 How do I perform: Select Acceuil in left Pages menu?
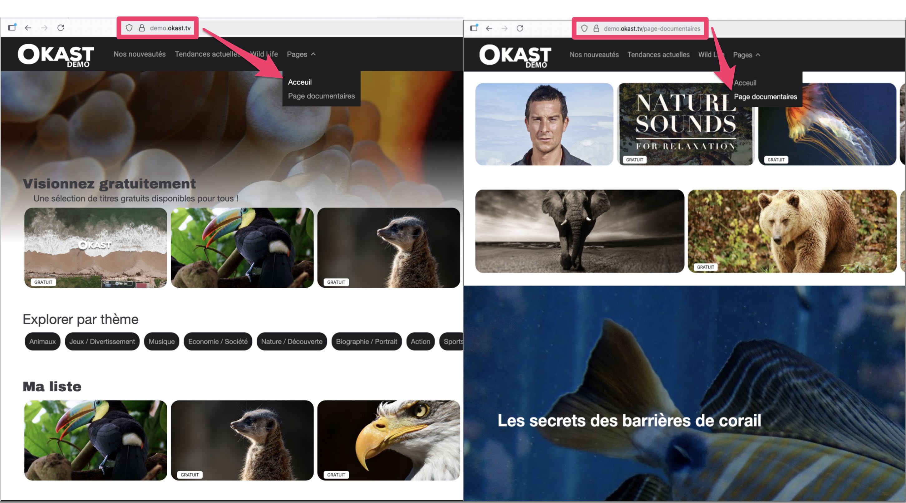300,82
